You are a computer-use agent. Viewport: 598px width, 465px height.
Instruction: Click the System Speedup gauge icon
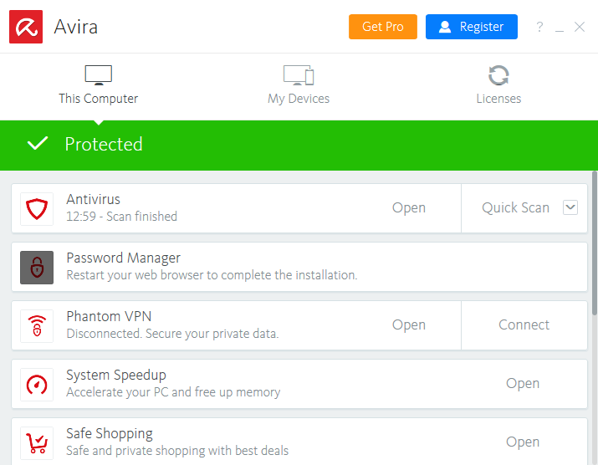click(37, 384)
